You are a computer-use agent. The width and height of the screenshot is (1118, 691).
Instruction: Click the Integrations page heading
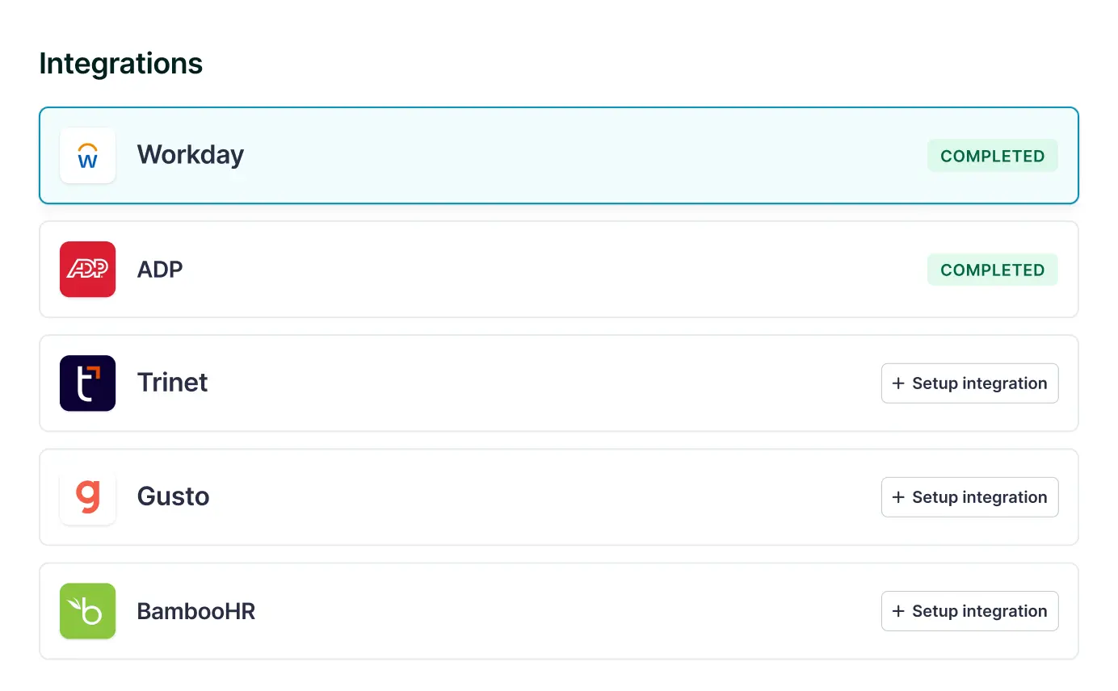tap(121, 63)
